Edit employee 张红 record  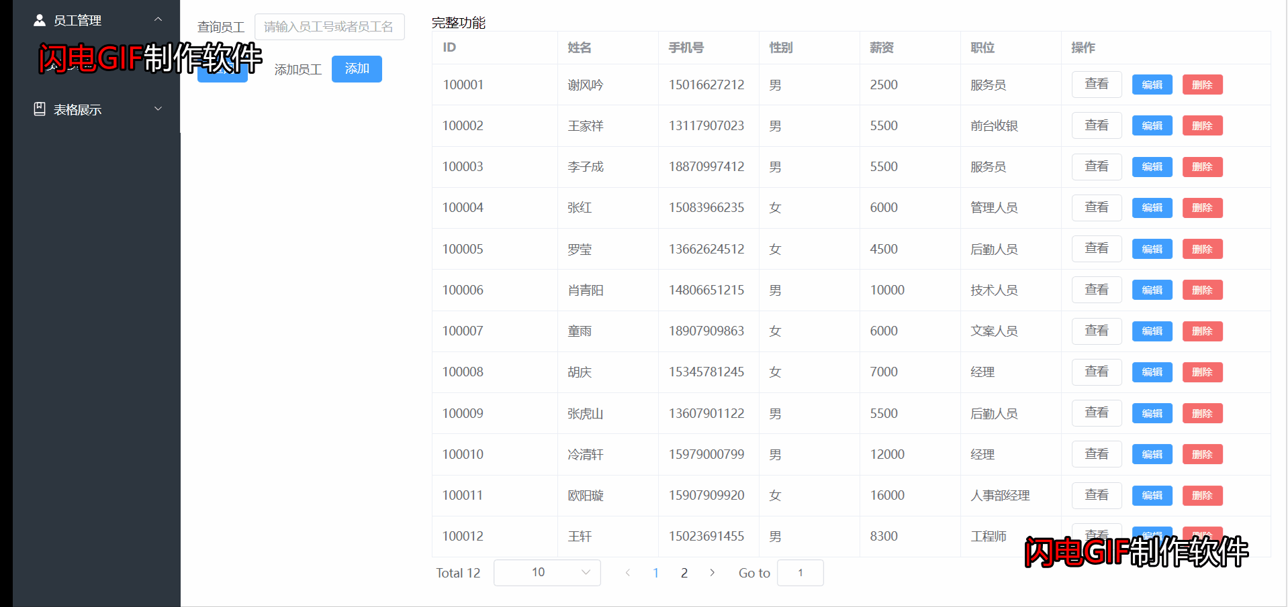coord(1152,208)
